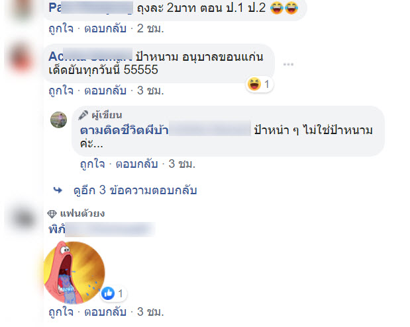Image resolution: width=410 pixels, height=327 pixels.
Task: Click the three-dot options icon beside the comment
Action: tap(288, 64)
